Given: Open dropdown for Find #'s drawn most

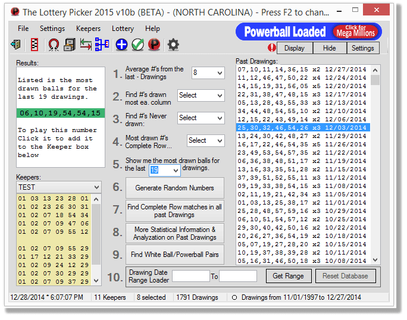Looking at the screenshot, I should 201,95.
